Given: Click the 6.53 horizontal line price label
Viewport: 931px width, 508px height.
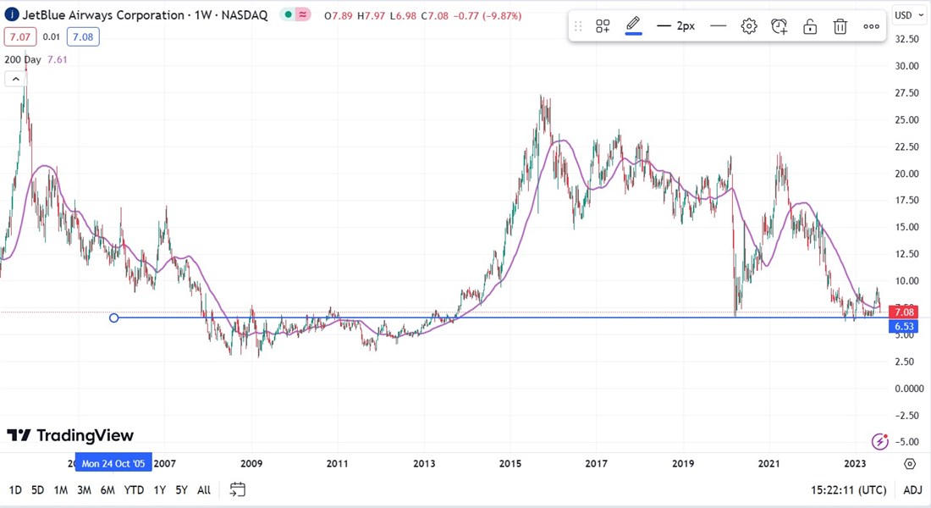Looking at the screenshot, I should pos(904,326).
